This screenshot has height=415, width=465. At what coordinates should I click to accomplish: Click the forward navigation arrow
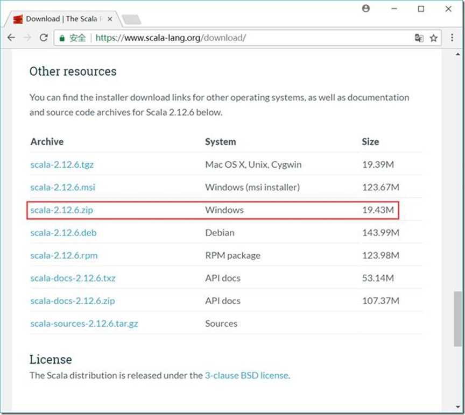pos(27,38)
